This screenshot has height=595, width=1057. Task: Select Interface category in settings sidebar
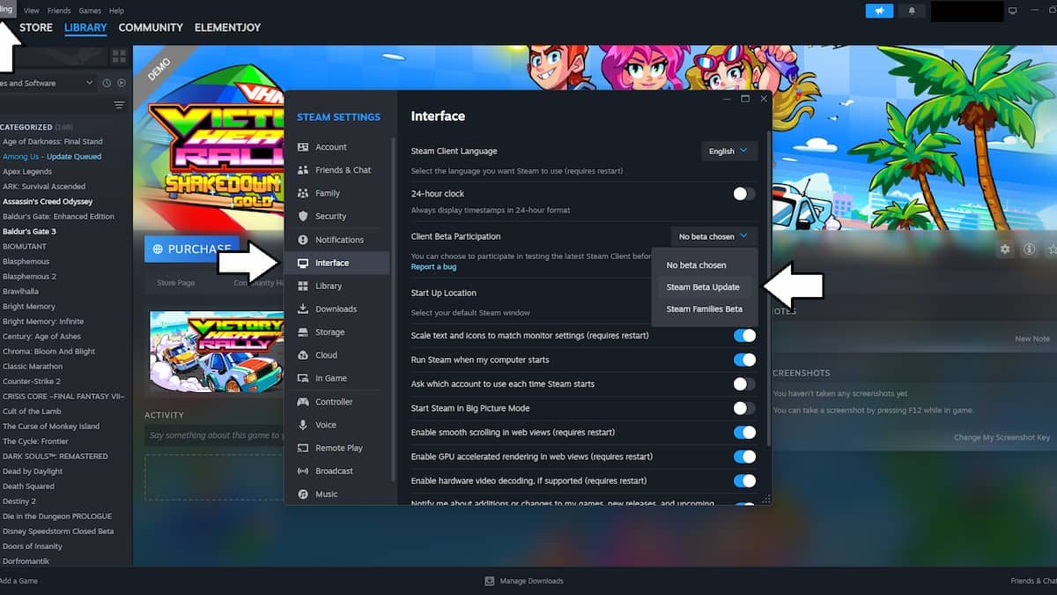tap(336, 263)
